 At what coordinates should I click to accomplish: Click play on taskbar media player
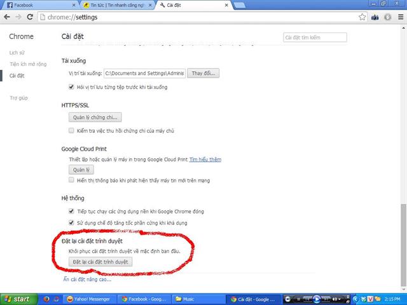point(317,299)
